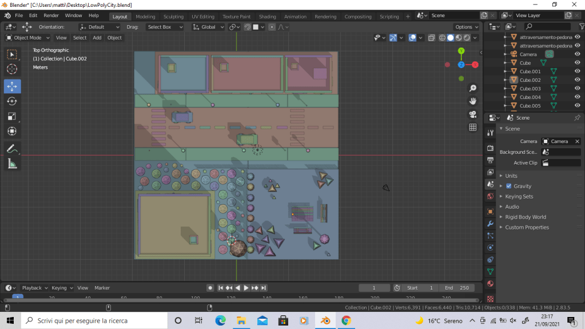Pick the Measure tool
The width and height of the screenshot is (585, 329).
click(12, 164)
